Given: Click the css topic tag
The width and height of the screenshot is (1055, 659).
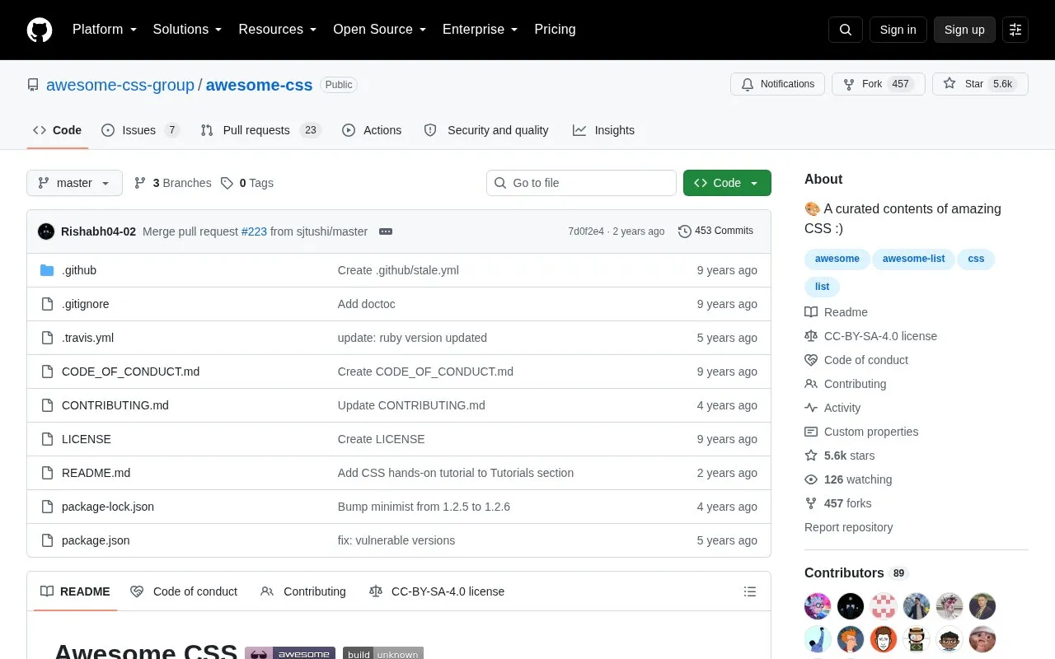Looking at the screenshot, I should (x=976, y=259).
